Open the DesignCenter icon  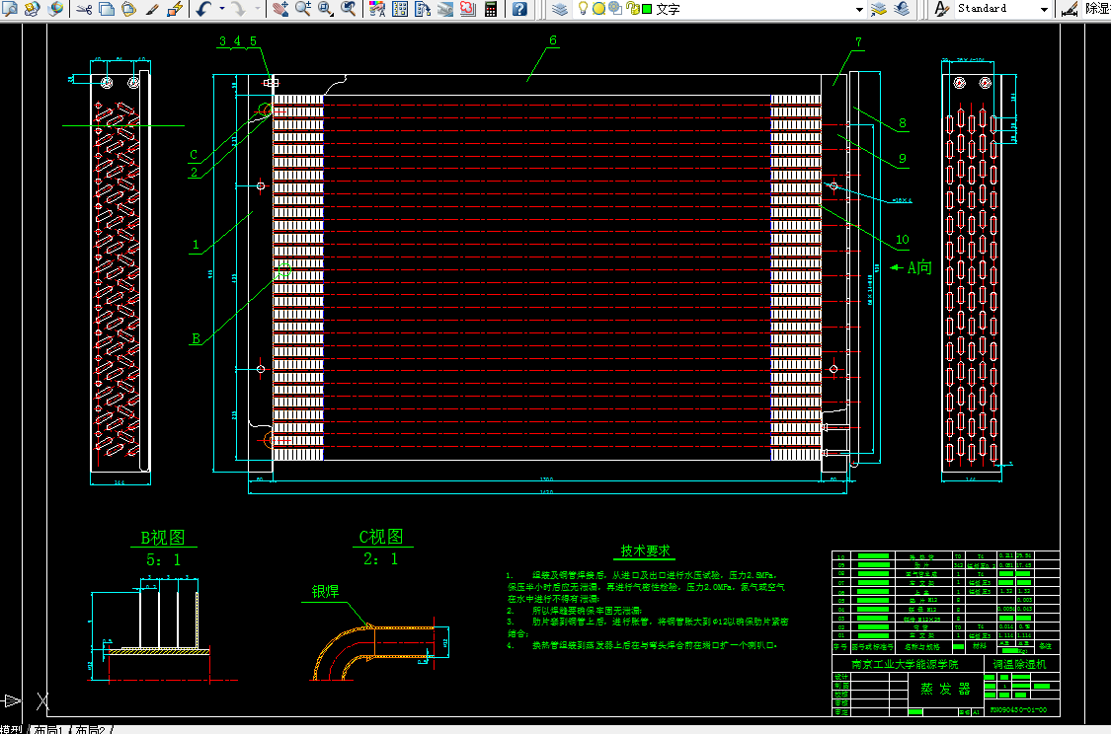click(400, 9)
